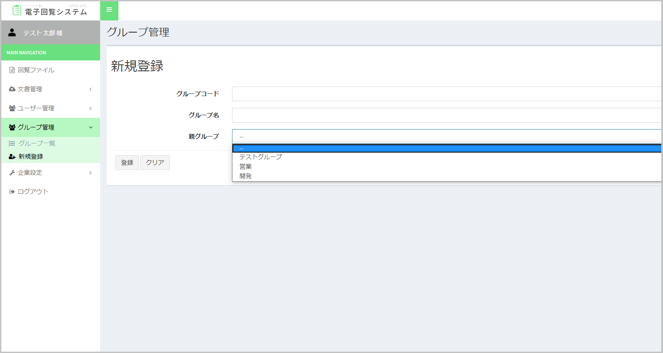Pick 開発 from the parent group options
The height and width of the screenshot is (353, 663).
[x=246, y=176]
